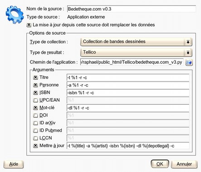This screenshot has width=201, height=172.
Task: Toggle the Mettre à jour checkbox
Action: (x=35, y=146)
